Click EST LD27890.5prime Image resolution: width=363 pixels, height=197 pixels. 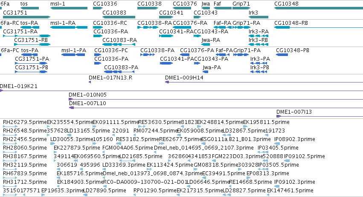coord(85,195)
